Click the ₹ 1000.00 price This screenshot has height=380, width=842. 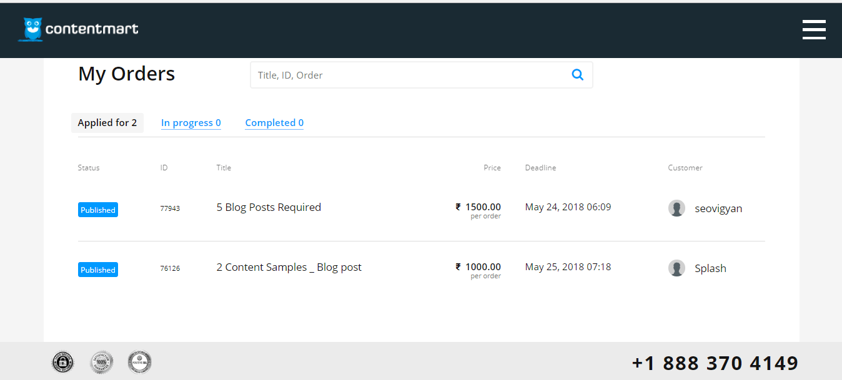point(478,267)
